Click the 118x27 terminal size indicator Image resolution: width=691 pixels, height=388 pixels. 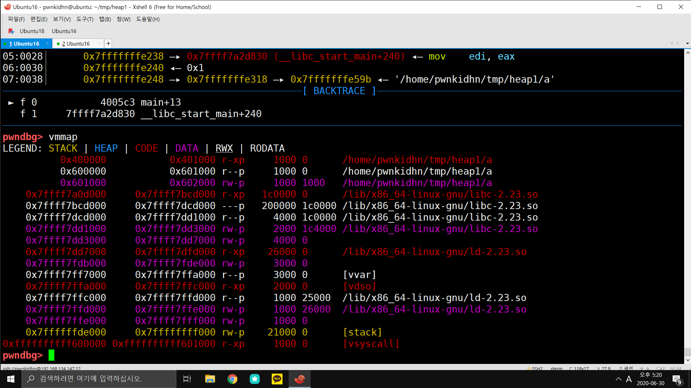click(579, 368)
